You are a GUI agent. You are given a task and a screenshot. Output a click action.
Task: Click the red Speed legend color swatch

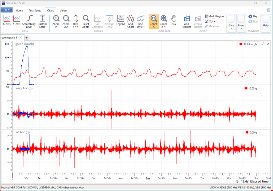[x=240, y=44]
